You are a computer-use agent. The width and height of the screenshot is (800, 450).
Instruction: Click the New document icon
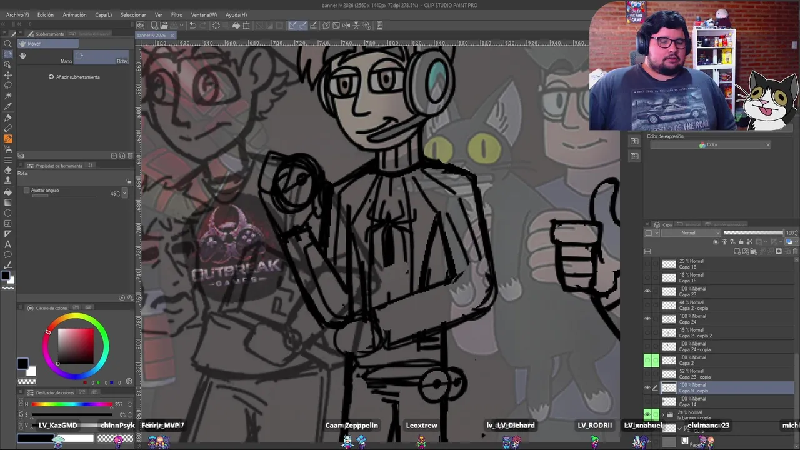(x=153, y=26)
